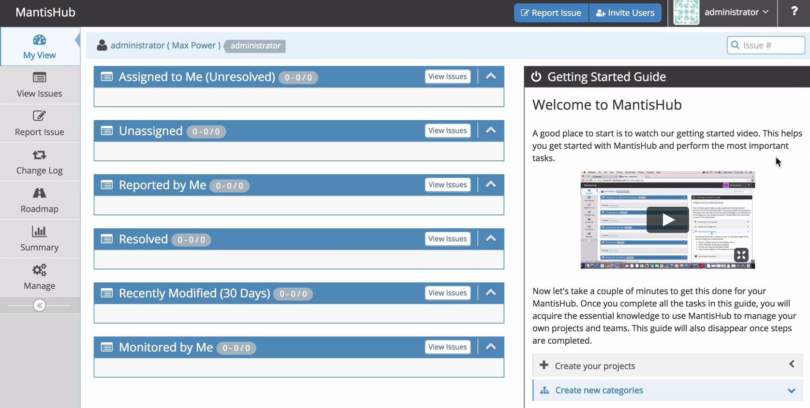Click the user silhouette icon in breadcrumb

click(x=102, y=45)
